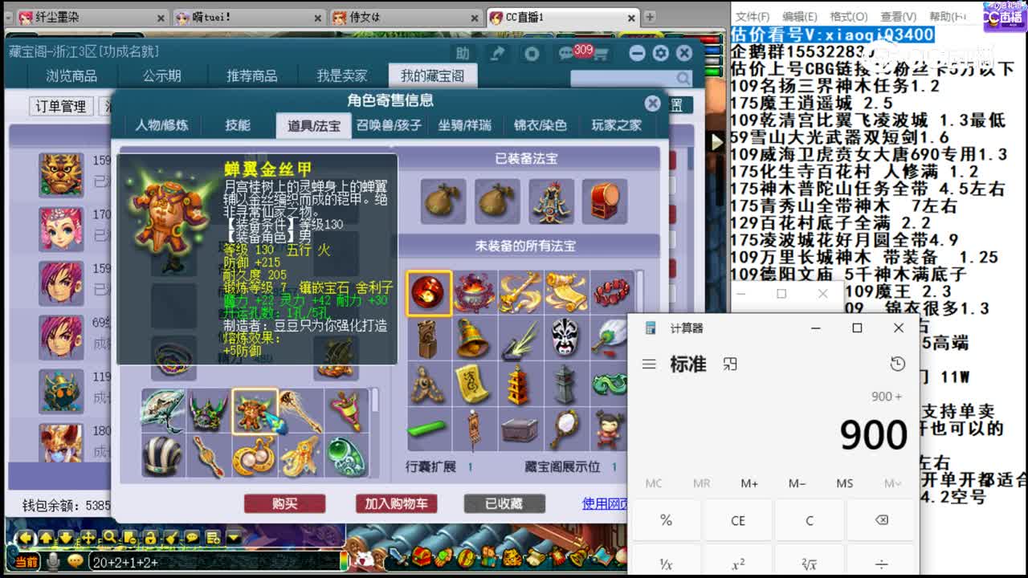Screen dimensions: 1028x578
Task: Select the horned dark helmet item
Action: tap(209, 411)
